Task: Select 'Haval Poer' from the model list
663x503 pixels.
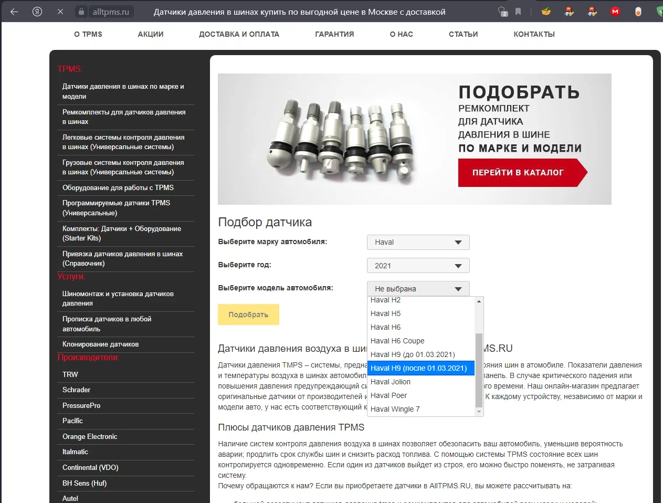Action: (422, 395)
